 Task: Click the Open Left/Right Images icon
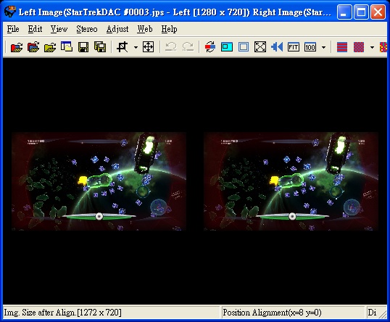point(33,47)
